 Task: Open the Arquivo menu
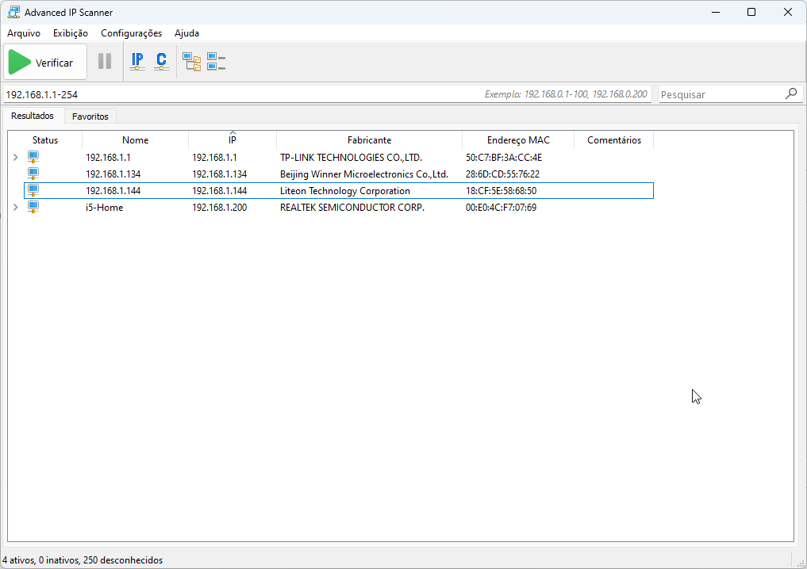[24, 33]
